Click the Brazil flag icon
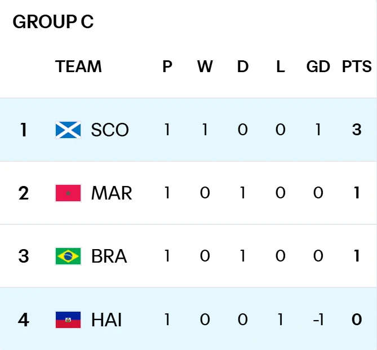 68,256
